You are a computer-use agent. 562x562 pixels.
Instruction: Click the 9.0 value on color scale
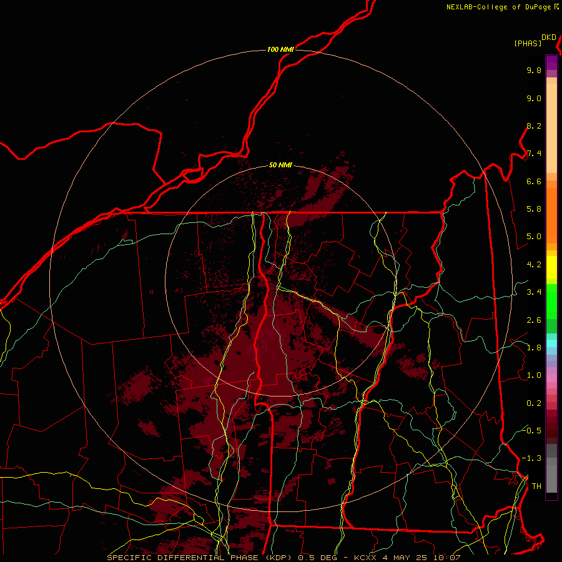point(534,98)
